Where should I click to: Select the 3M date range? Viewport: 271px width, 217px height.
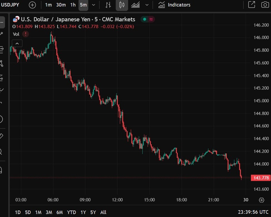pos(49,212)
